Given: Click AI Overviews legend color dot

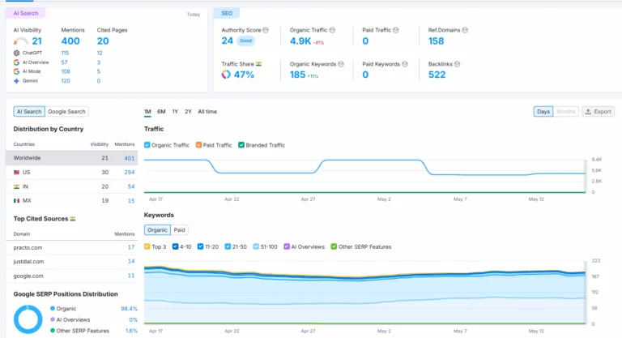Looking at the screenshot, I should pos(53,319).
